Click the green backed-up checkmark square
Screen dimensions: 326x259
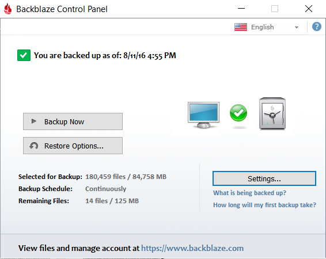pos(24,55)
